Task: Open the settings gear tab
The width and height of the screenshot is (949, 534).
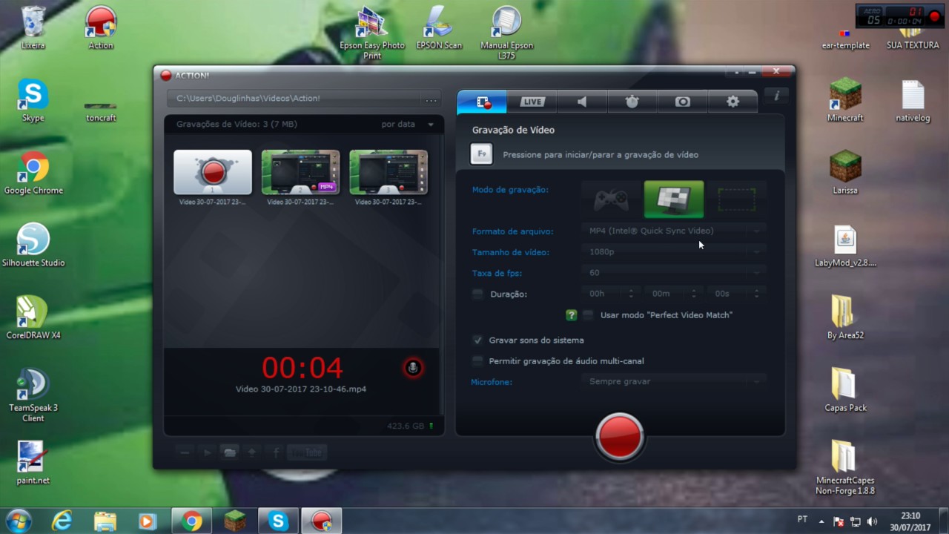Action: click(x=733, y=102)
